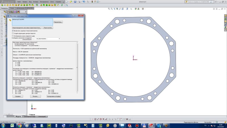Click the line sketch icon in bottom toolbar
The height and width of the screenshot is (128, 227).
(x=98, y=119)
